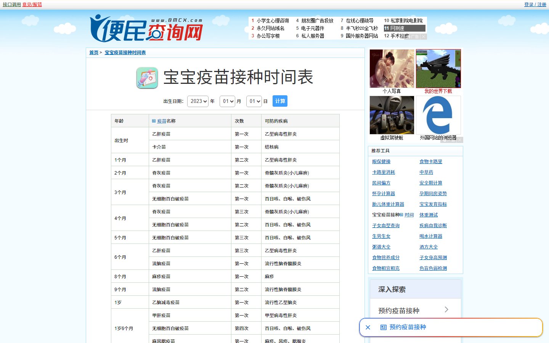Open the birth year 2023 dropdown
The image size is (549, 343).
[x=198, y=101]
